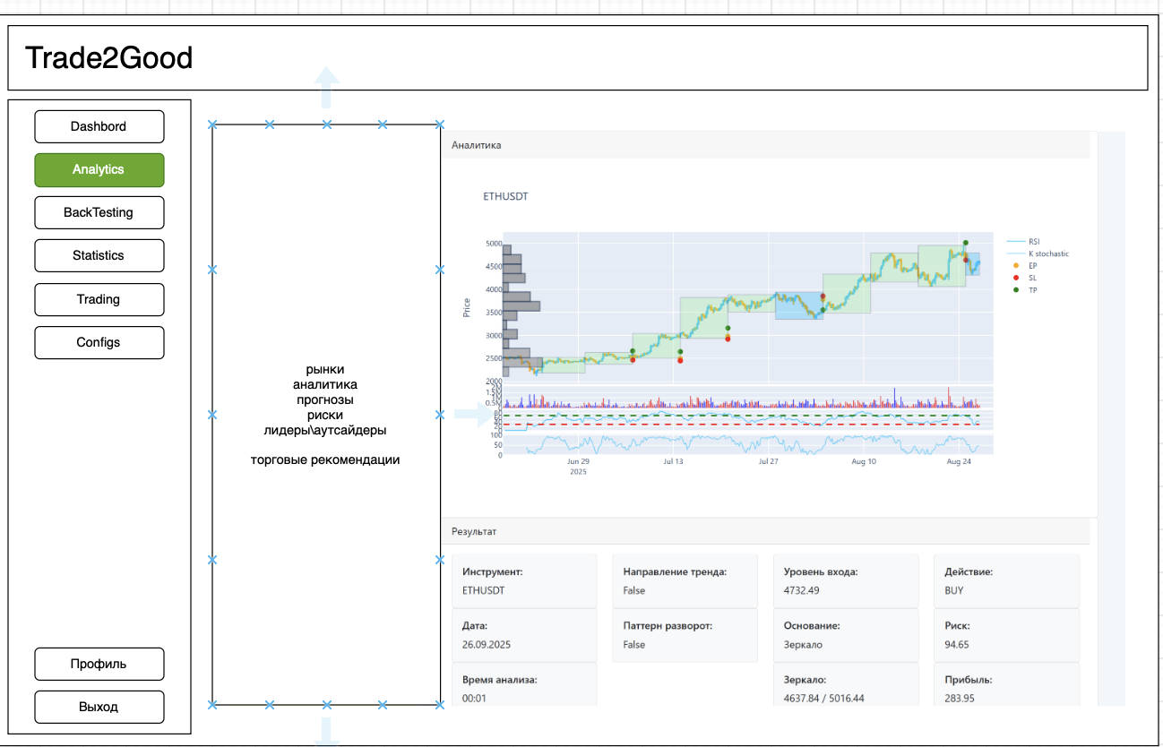The width and height of the screenshot is (1163, 747).
Task: Select the Уровень входа 4732.49 card
Action: pyautogui.click(x=845, y=580)
